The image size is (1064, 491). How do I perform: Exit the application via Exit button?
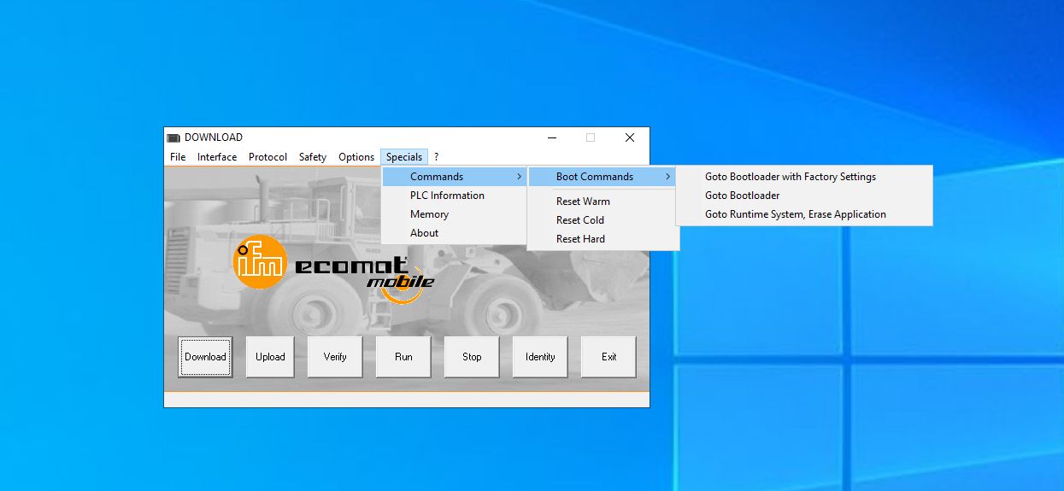[x=608, y=357]
